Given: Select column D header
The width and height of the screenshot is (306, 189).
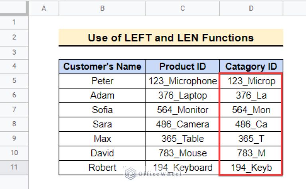Looking at the screenshot, I should 251,8.
